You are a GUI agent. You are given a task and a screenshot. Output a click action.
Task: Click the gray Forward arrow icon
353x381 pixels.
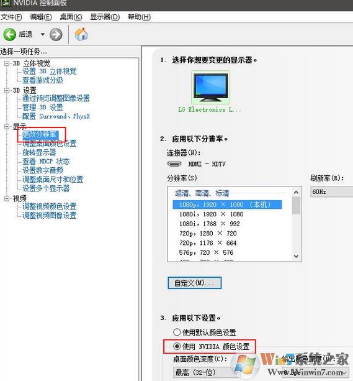pyautogui.click(x=56, y=35)
